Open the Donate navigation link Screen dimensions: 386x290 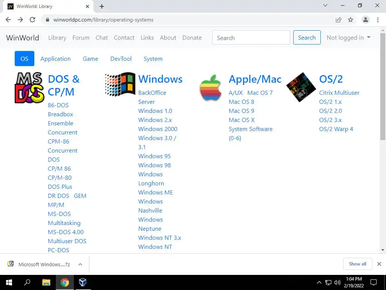click(192, 37)
